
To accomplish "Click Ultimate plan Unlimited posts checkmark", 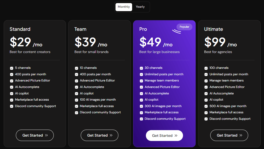I will click(206, 74).
